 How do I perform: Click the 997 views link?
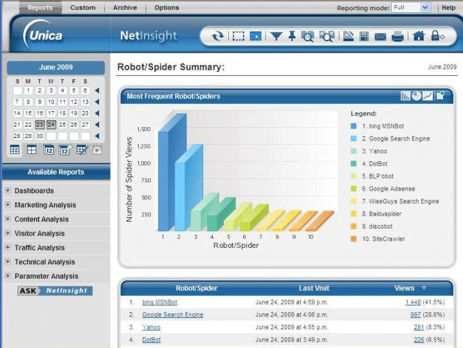pos(415,315)
